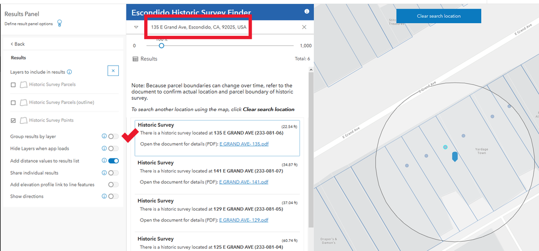Close the layers list with X button
Screen dimensions: 539x251
pos(113,71)
